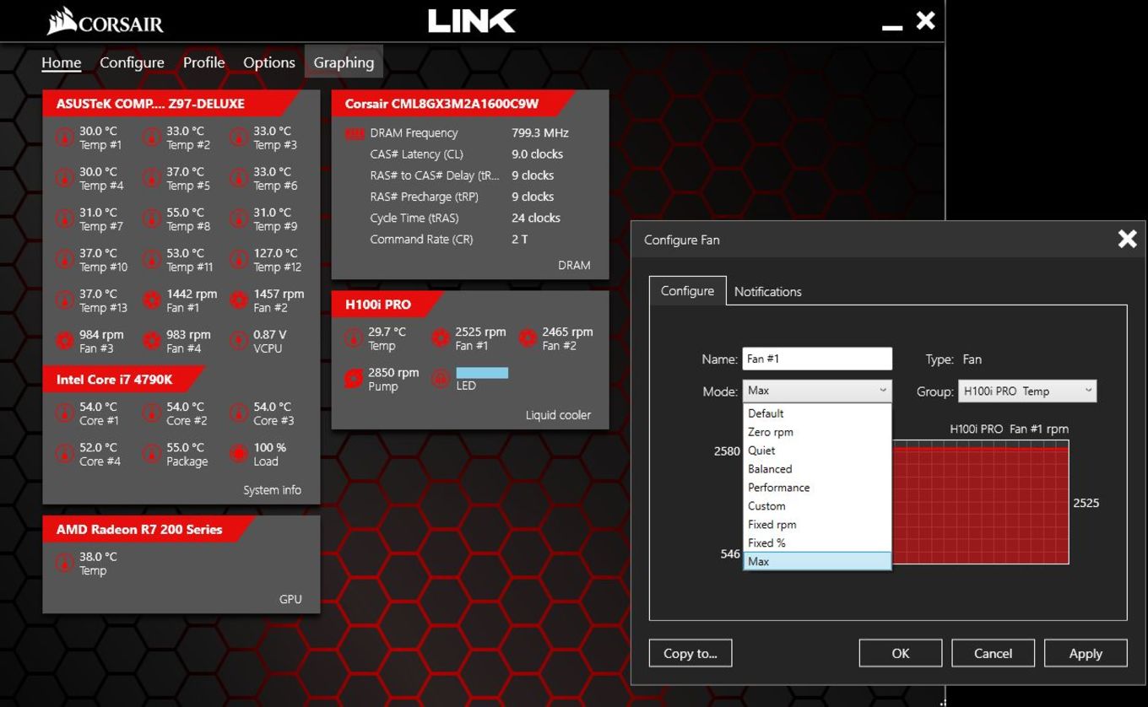Viewport: 1148px width, 707px height.
Task: Click the Cancel button
Action: coord(994,653)
